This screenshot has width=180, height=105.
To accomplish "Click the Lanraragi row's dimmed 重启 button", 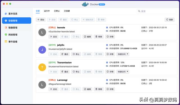I will tap(65, 89).
